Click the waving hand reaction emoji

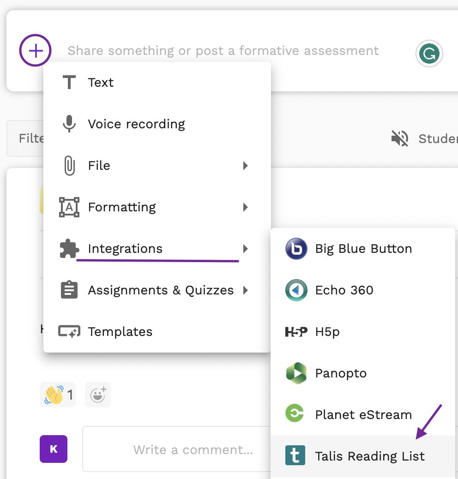coord(54,395)
